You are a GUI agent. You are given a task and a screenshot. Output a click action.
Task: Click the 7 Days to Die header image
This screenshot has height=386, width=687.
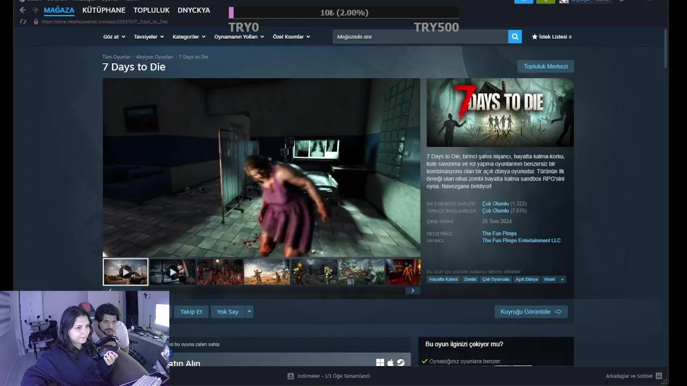[x=500, y=113]
